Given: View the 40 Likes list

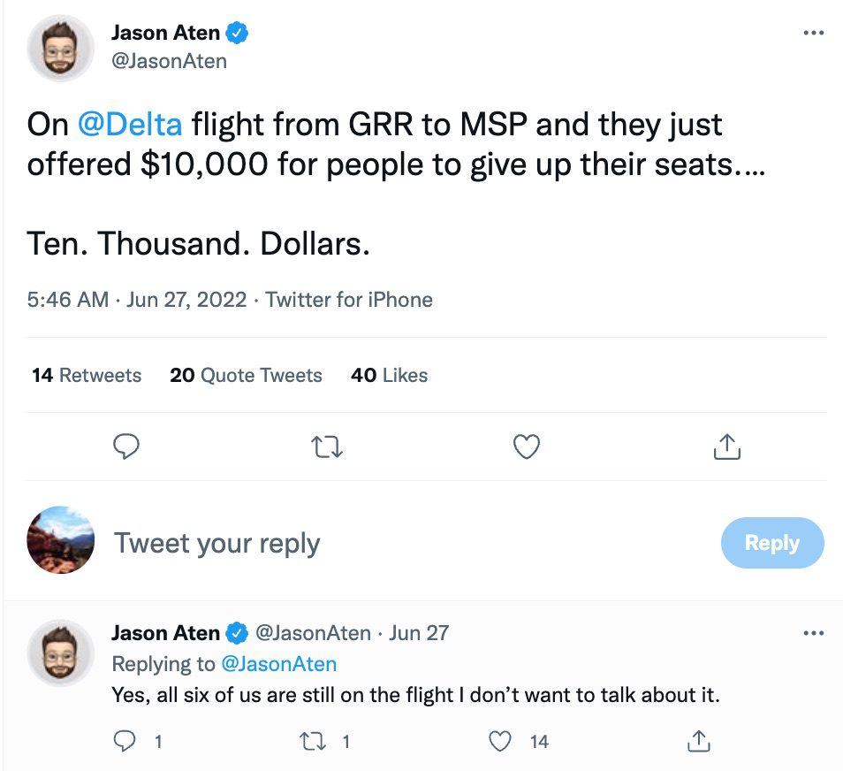Looking at the screenshot, I should (389, 375).
